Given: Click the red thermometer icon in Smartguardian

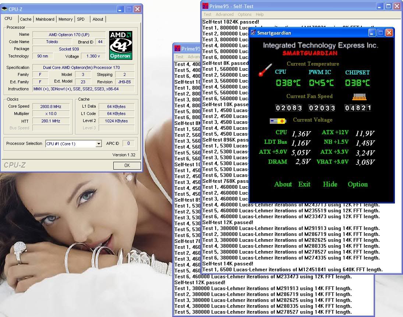Looking at the screenshot, I should point(265,70).
